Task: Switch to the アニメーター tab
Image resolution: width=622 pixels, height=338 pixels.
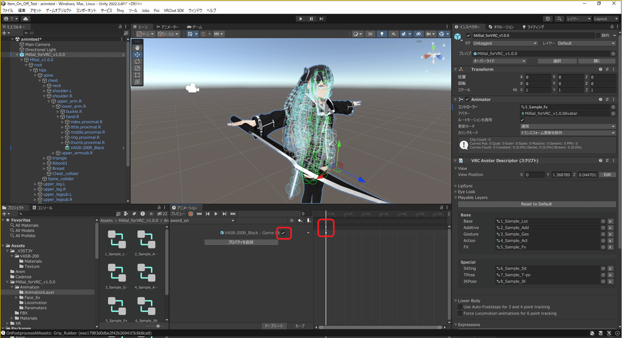Action: click(167, 27)
